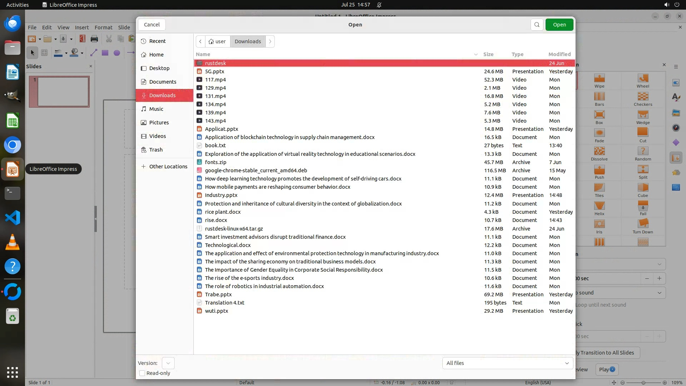Open the All files filter dropdown
The height and width of the screenshot is (386, 686).
pos(507,363)
